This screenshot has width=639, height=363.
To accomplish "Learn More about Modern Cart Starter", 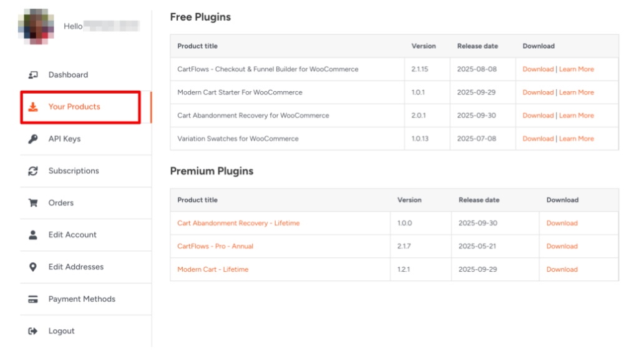I will point(576,92).
